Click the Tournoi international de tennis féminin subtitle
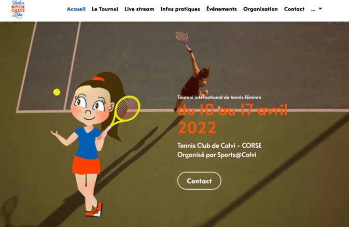 (x=219, y=97)
